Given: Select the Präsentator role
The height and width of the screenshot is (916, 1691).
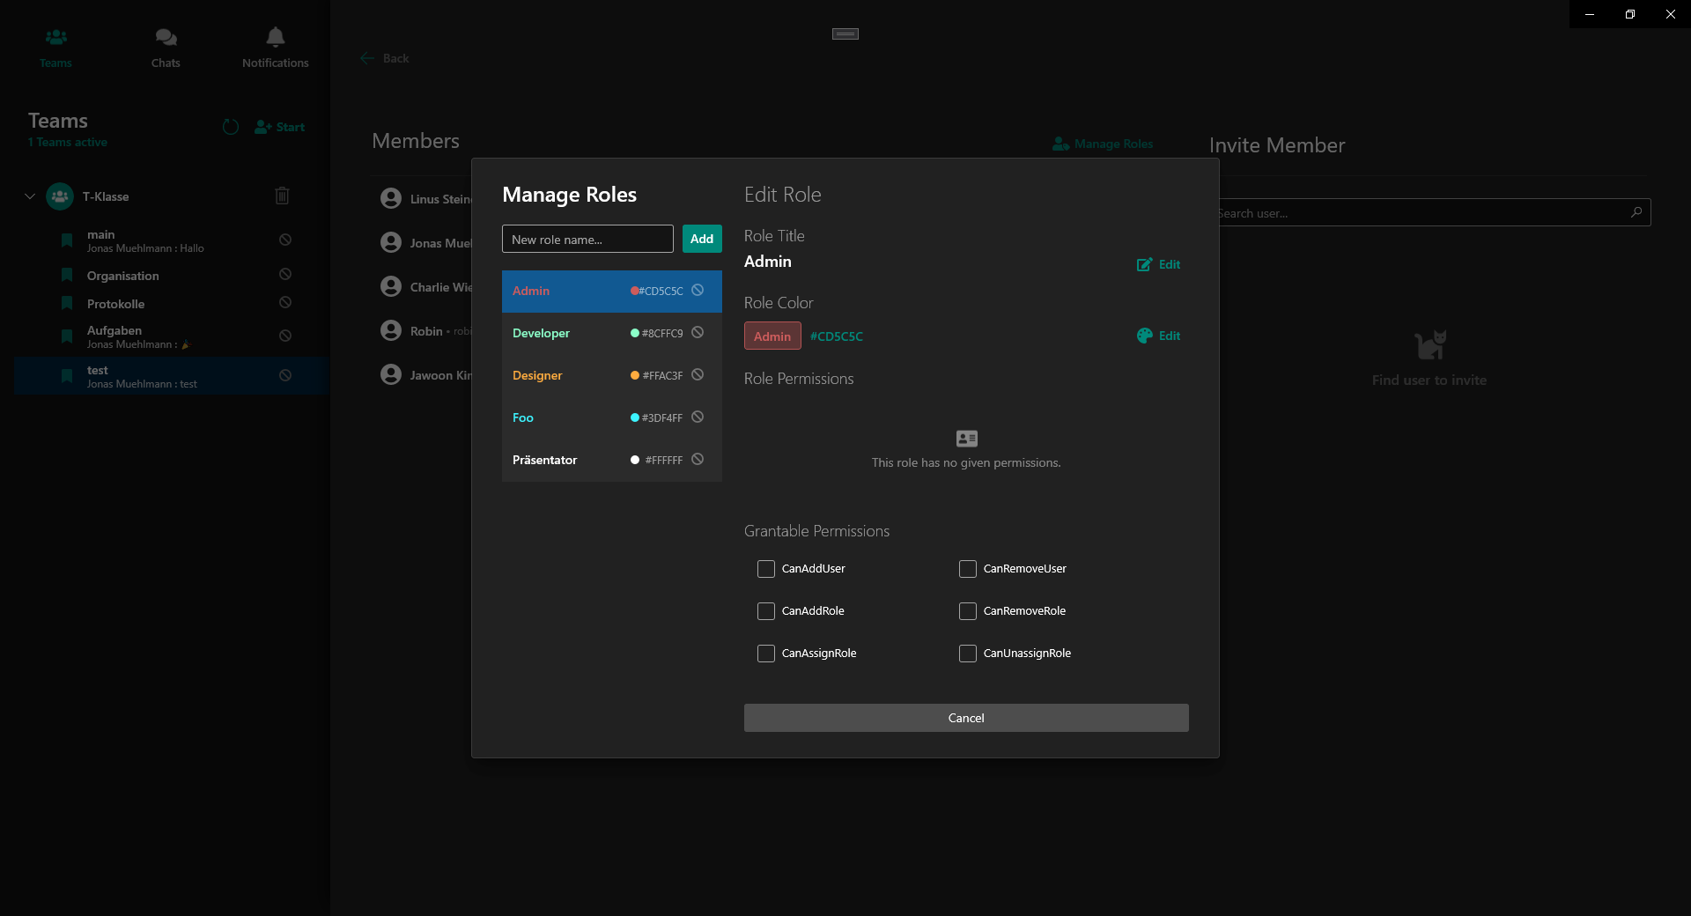Looking at the screenshot, I should point(612,460).
